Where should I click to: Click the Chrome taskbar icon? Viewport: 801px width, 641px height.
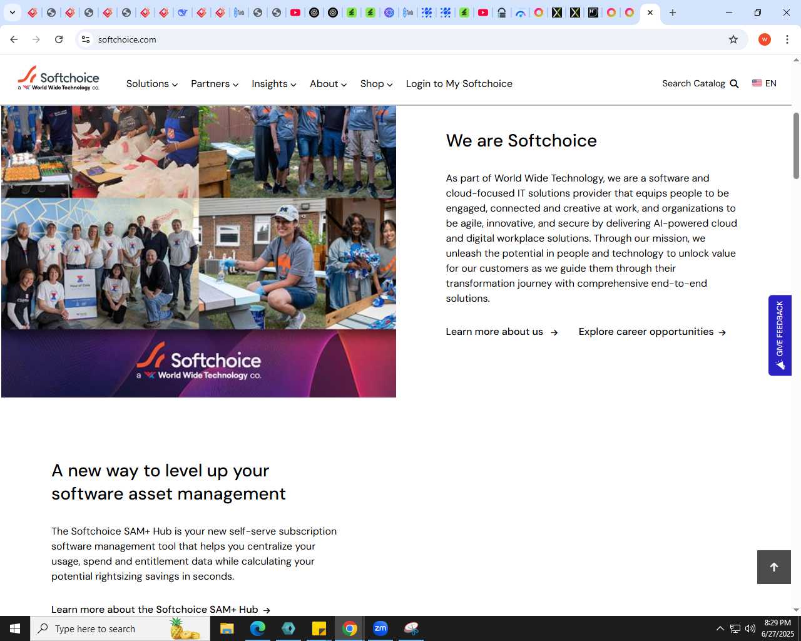point(350,628)
